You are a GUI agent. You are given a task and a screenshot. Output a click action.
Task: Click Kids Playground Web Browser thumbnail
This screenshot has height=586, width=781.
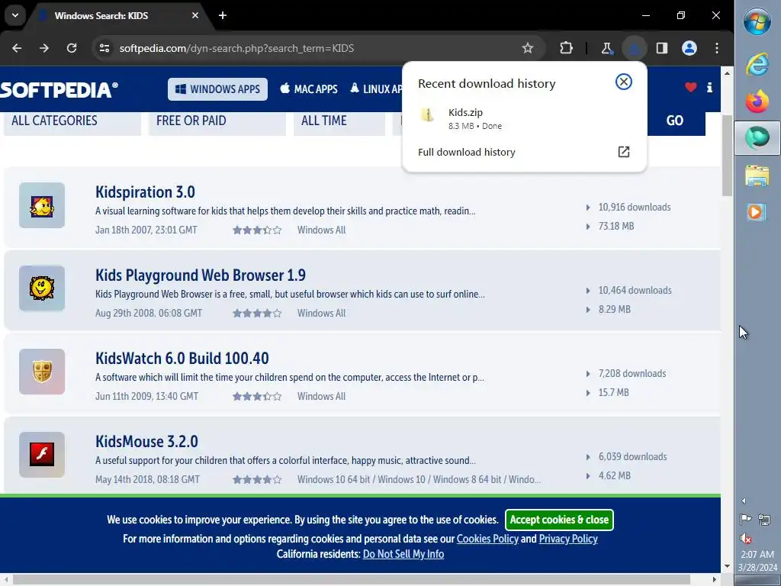(42, 288)
